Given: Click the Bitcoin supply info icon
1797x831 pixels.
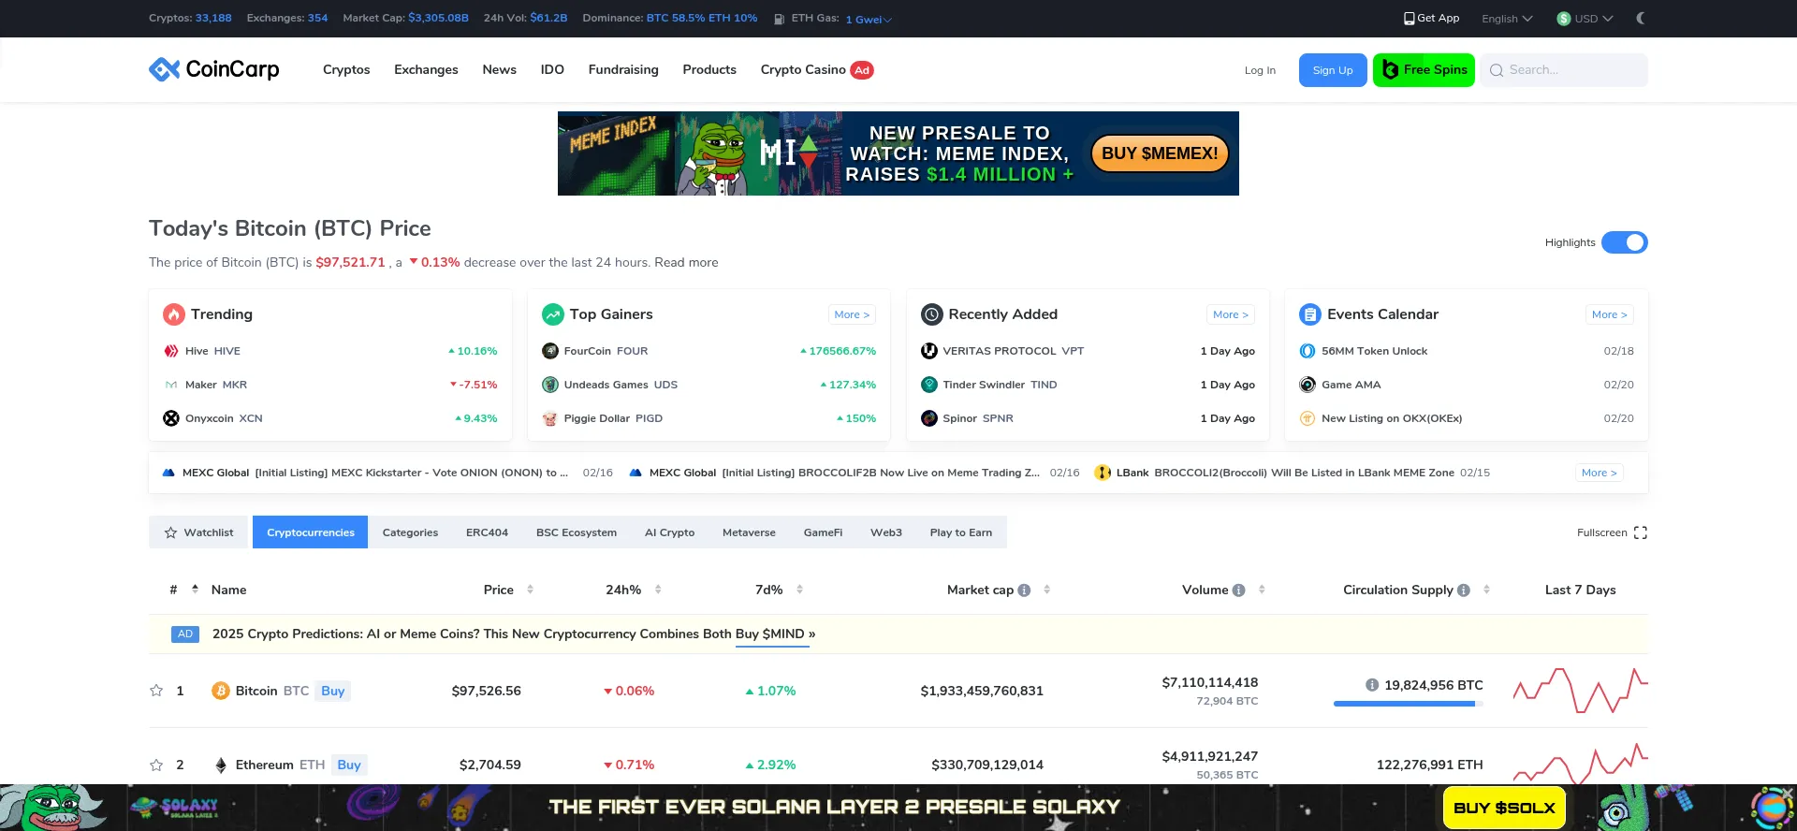Looking at the screenshot, I should click(x=1372, y=685).
